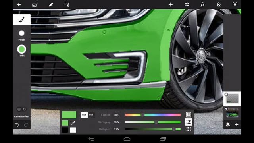
Task: Switch to the HSB color mode tab
Action: [x=84, y=115]
